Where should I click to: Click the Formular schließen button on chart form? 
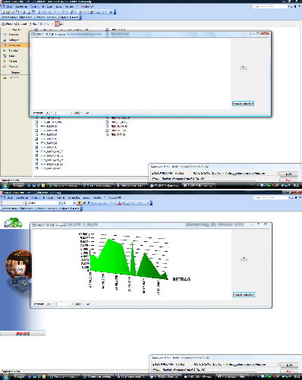click(x=244, y=295)
